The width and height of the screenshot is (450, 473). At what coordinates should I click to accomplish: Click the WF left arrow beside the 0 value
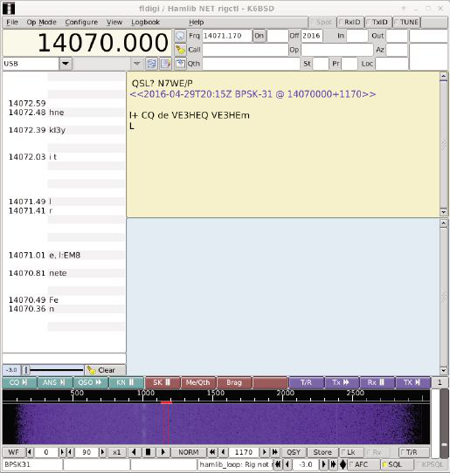click(x=30, y=452)
